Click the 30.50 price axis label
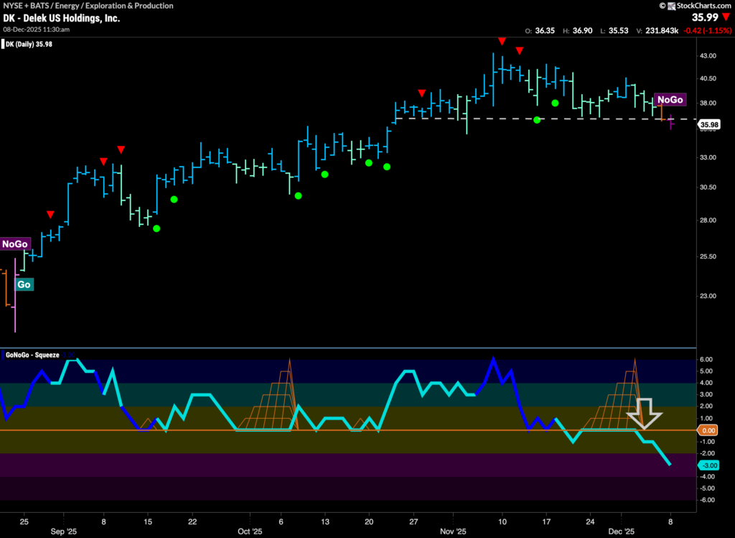 tap(708, 187)
